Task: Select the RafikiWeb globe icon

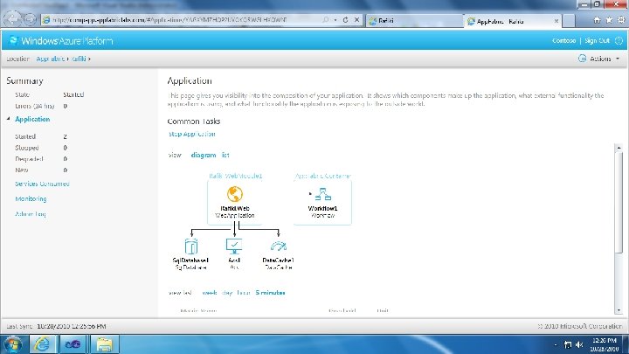Action: click(x=235, y=194)
